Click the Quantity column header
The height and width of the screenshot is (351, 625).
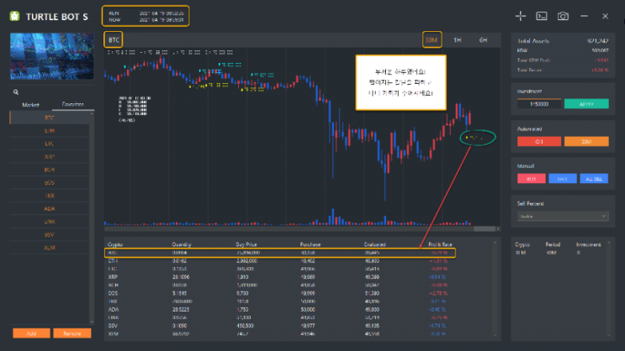[x=182, y=244]
